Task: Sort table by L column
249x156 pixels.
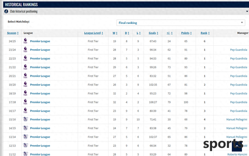Action: [139, 33]
